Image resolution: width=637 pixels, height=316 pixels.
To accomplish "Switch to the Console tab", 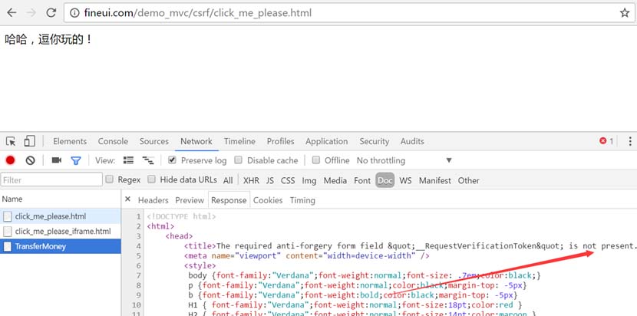I will (113, 141).
